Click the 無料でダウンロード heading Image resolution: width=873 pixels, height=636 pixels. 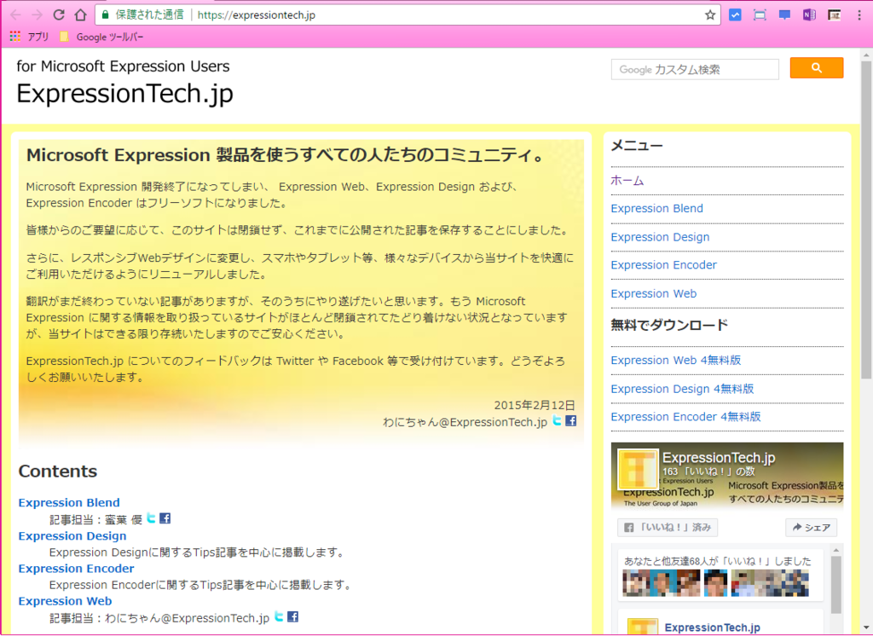(x=669, y=325)
